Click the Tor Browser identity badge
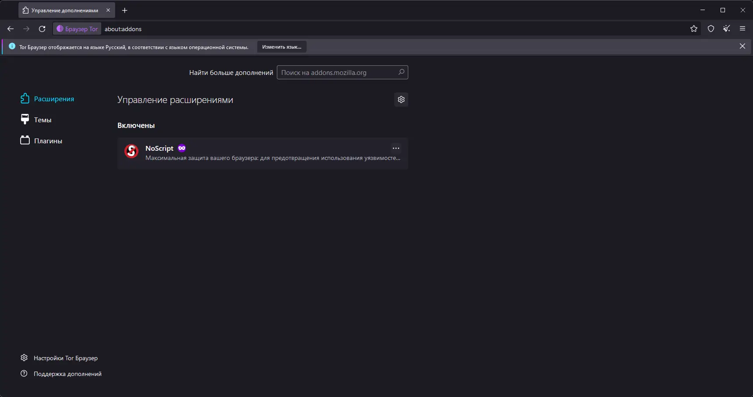753x397 pixels. 77,29
